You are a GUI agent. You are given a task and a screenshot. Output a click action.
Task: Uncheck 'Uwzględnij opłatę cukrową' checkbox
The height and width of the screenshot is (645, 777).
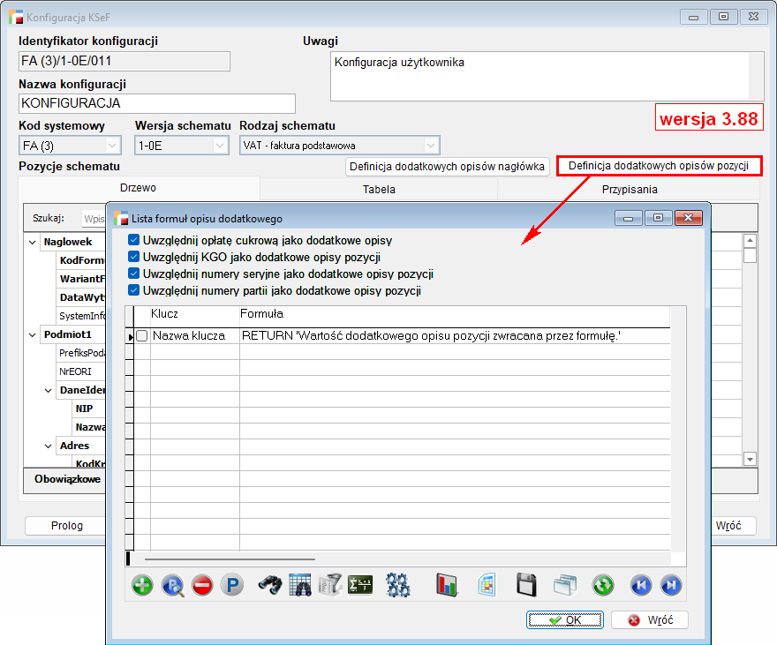[x=133, y=240]
